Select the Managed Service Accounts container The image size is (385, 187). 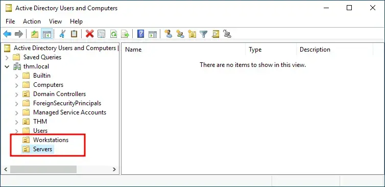click(69, 112)
